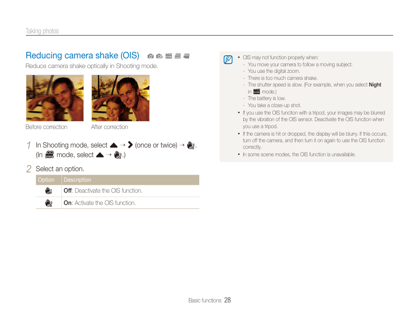This screenshot has width=419, height=316.
Task: Click the blue note pencil icon
Action: [x=228, y=60]
